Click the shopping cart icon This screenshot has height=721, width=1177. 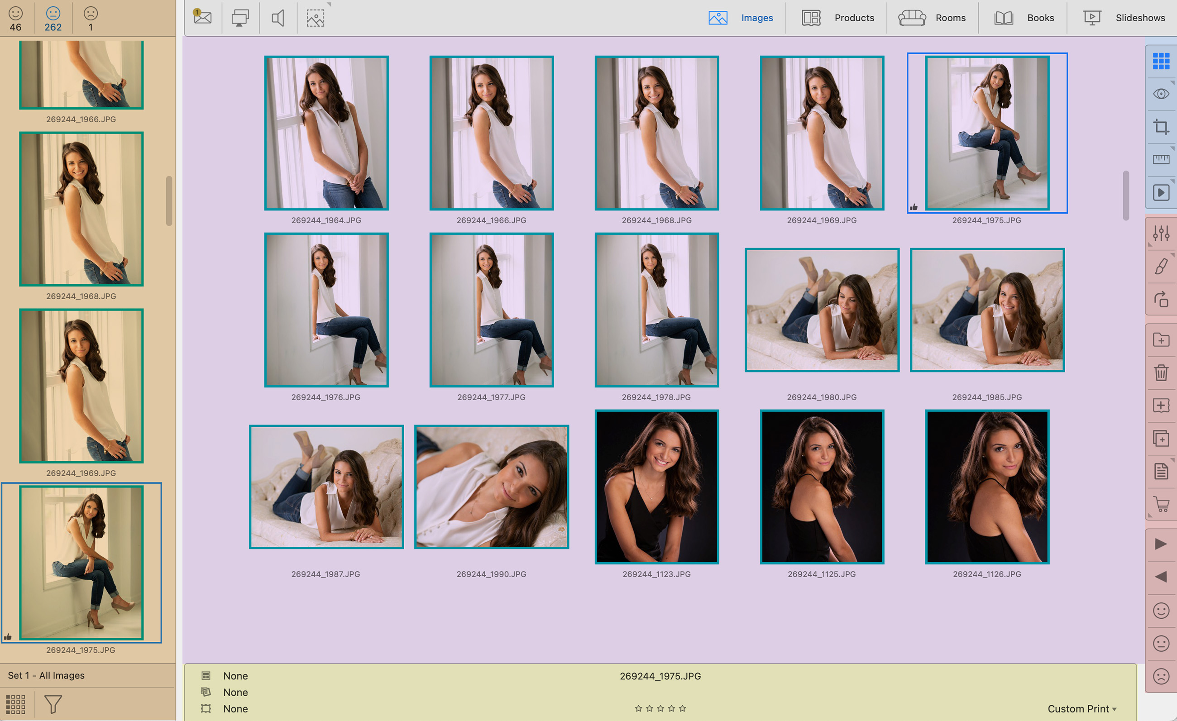click(x=1161, y=504)
